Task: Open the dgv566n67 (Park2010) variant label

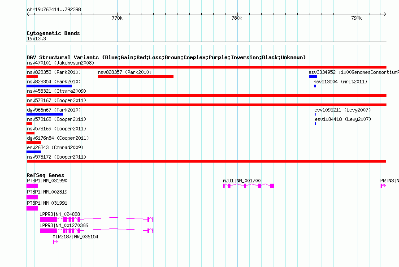Action: pos(54,110)
